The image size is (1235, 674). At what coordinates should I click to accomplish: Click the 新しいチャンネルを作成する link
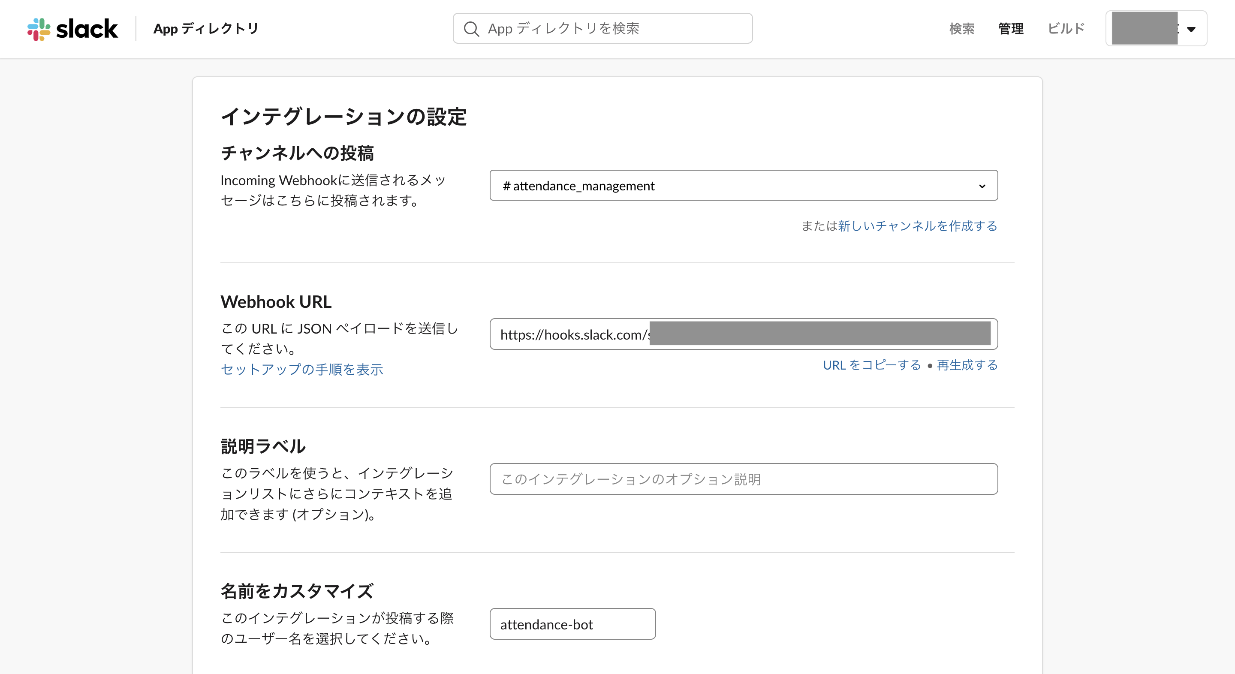point(918,226)
